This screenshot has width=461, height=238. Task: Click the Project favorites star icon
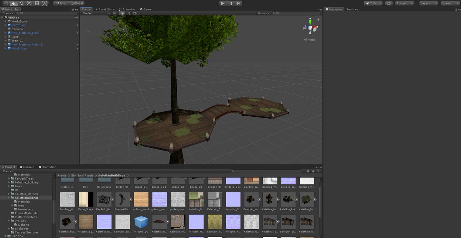click(318, 171)
